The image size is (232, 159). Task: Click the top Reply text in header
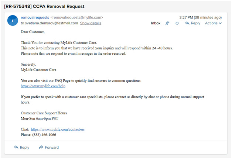[195, 23]
